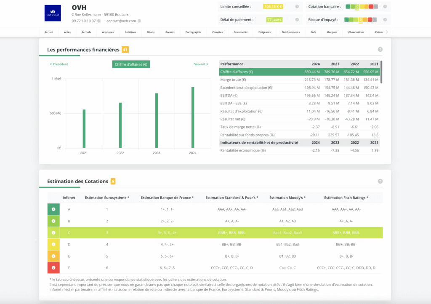Viewport: 431px width, 304px height.
Task: Click the green info icon for rating A
Action: 53,209
